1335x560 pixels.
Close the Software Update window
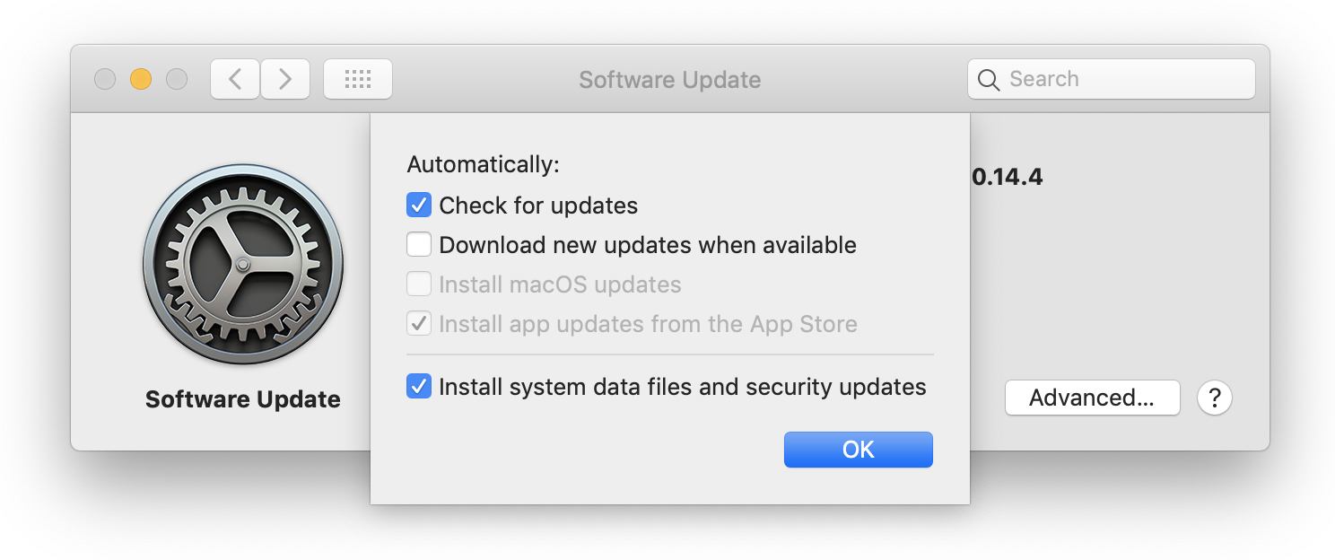tap(105, 79)
